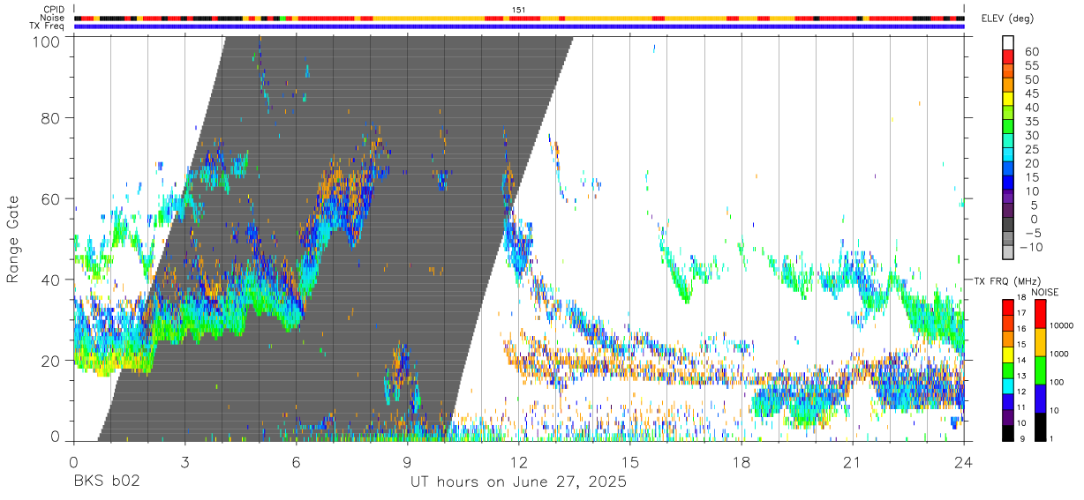The width and height of the screenshot is (1084, 500).
Task: Click the 1 label on NOISE colorbar
Action: [x=1051, y=437]
